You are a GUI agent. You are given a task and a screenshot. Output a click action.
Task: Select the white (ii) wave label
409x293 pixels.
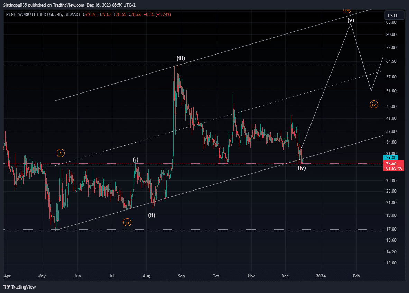click(x=152, y=215)
